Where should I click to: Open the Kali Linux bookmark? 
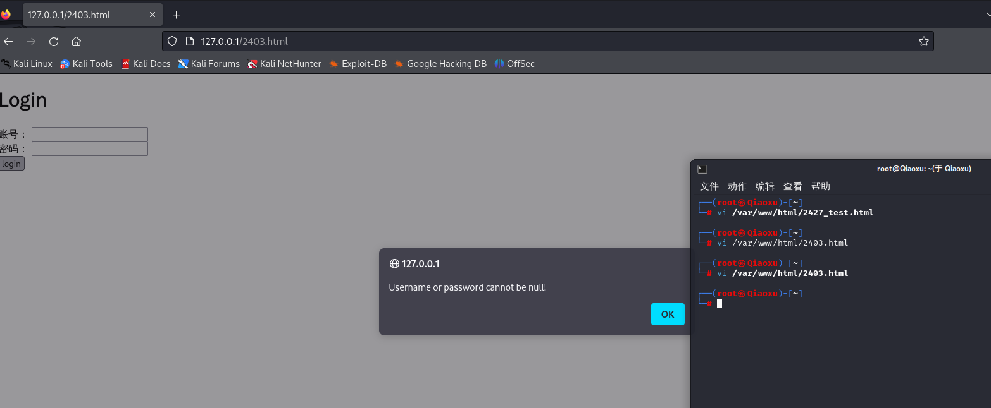coord(27,63)
